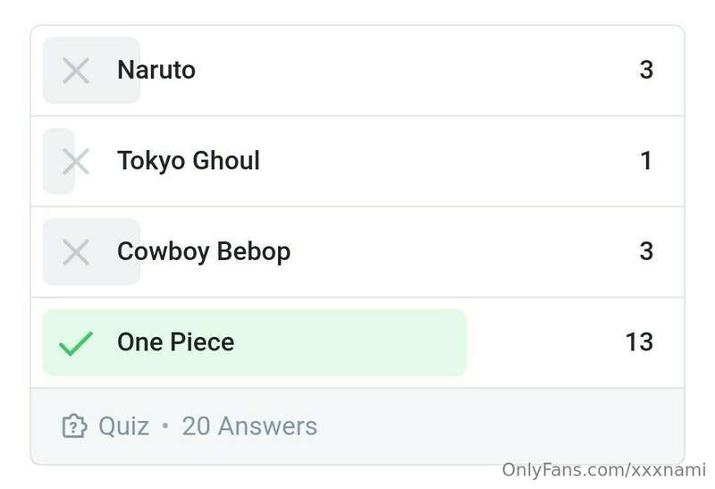Screen dimensions: 715x489
Task: Select the One Piece answer option
Action: coord(357,343)
